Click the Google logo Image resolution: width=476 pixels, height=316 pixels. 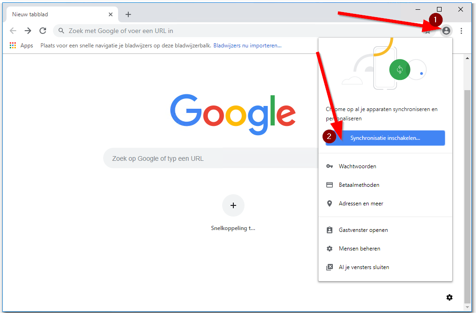tap(233, 114)
